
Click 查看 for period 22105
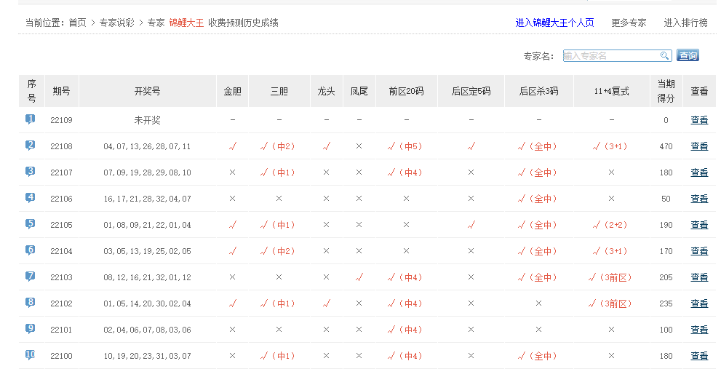[x=699, y=225]
